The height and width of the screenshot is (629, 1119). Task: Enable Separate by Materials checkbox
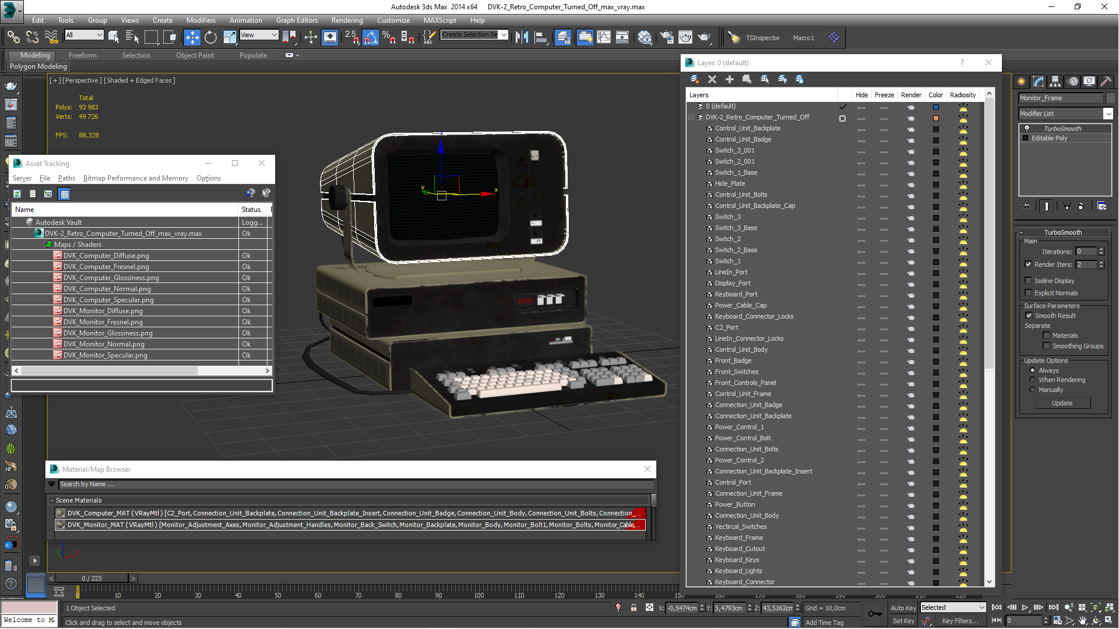tap(1046, 335)
